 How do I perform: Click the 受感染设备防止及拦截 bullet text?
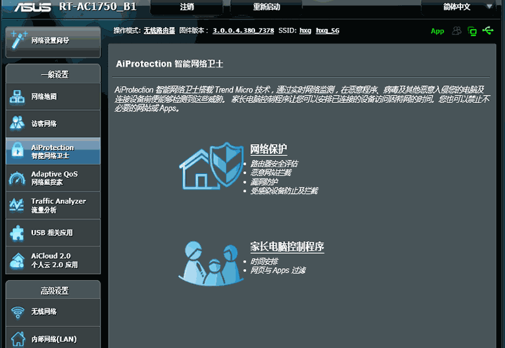tap(284, 191)
